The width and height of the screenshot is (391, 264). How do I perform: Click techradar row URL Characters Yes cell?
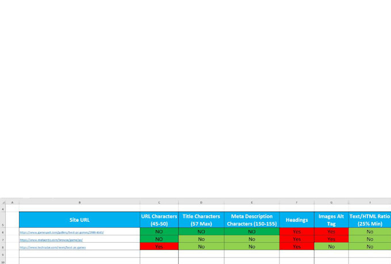pyautogui.click(x=159, y=247)
